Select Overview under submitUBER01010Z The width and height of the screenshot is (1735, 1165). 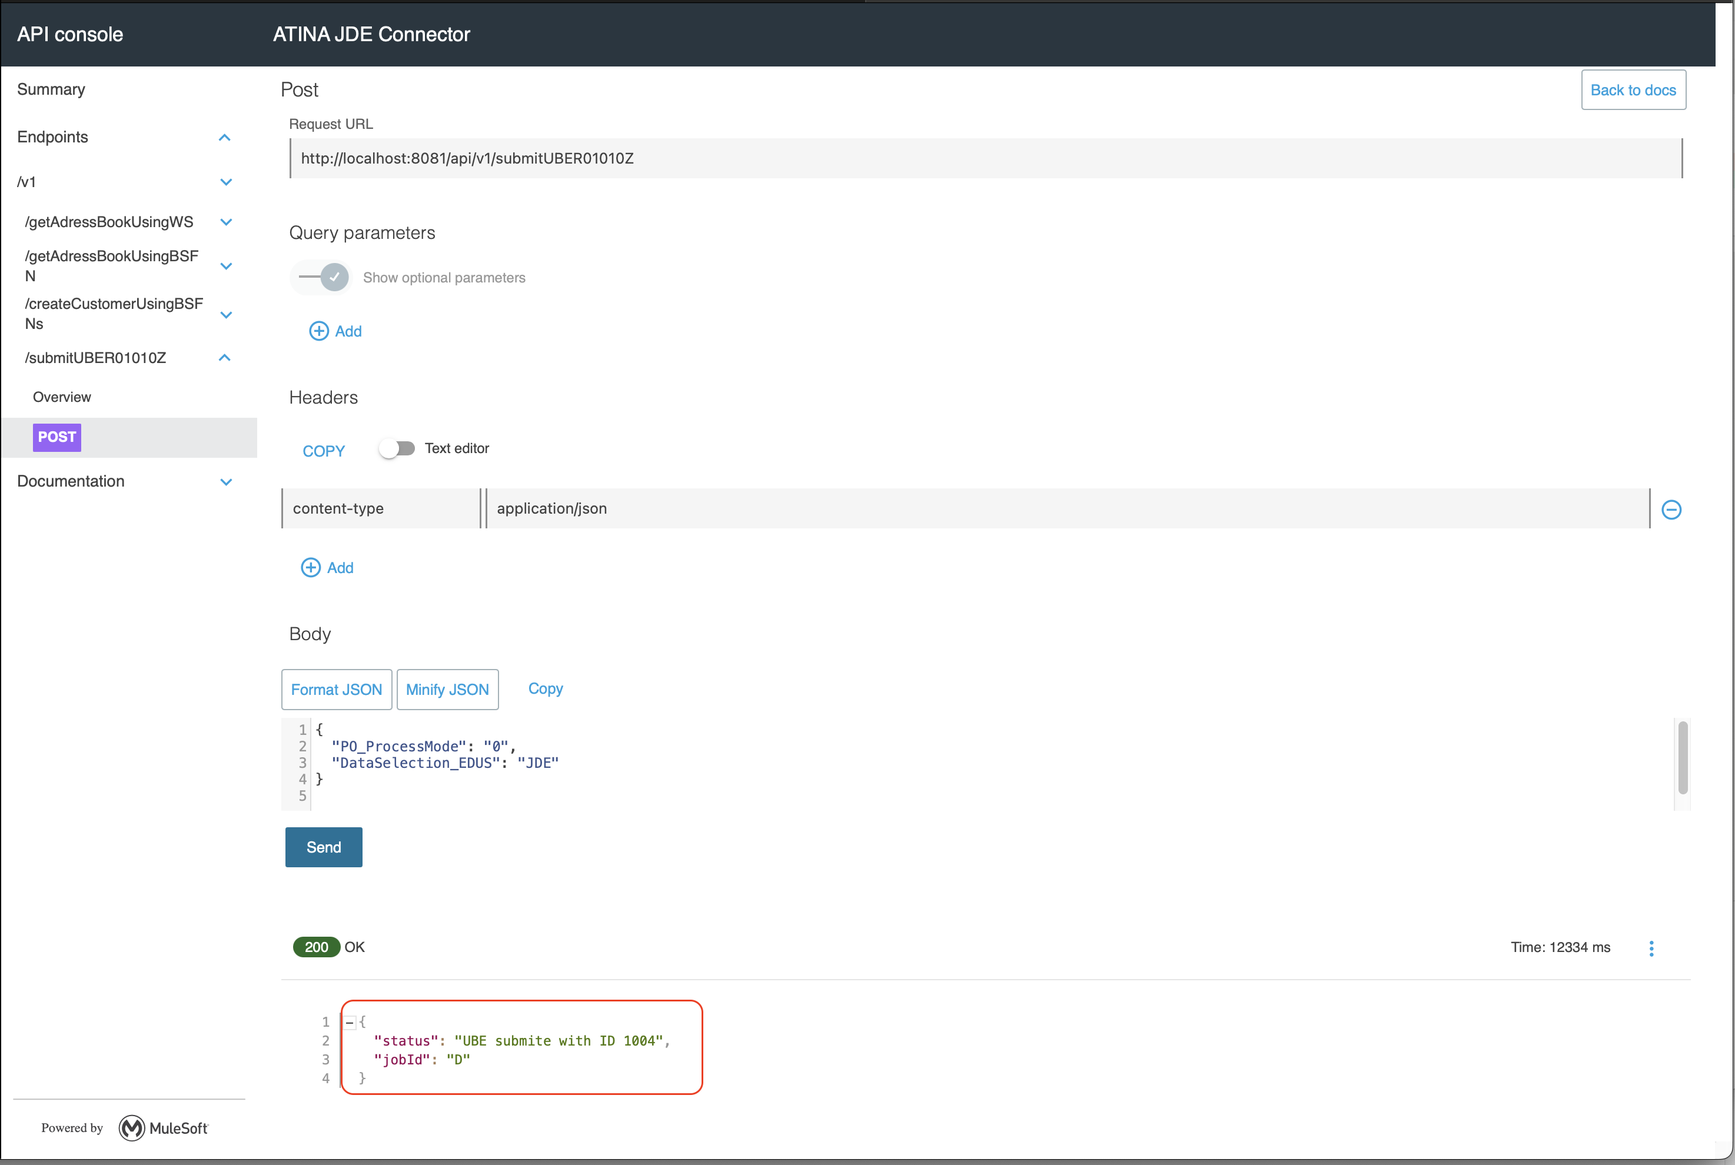pos(62,397)
